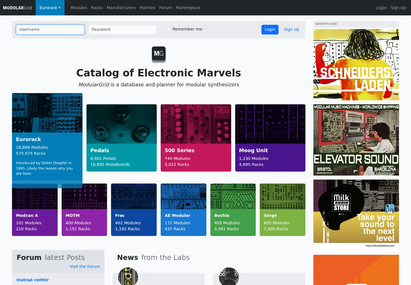
Task: Select Patches in the navbar
Action: coord(147,8)
